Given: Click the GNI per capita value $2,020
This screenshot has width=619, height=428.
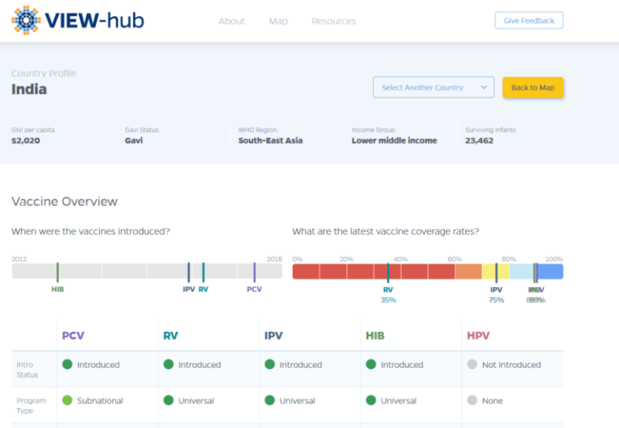Looking at the screenshot, I should tap(26, 140).
